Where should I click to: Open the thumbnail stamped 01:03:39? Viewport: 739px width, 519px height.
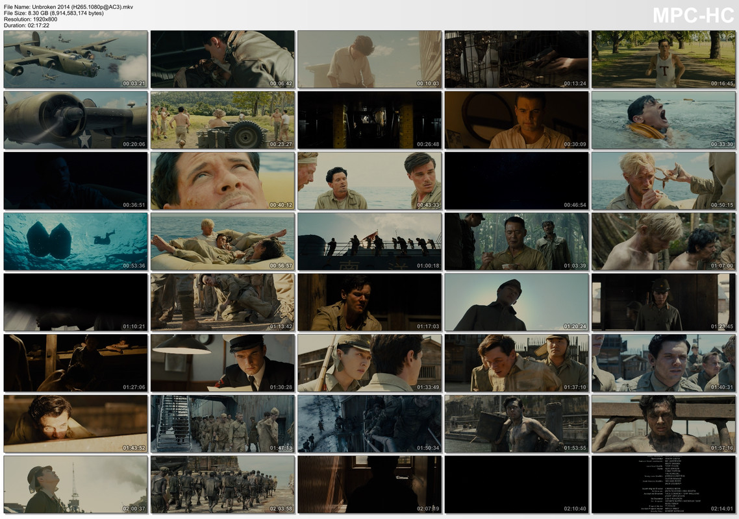tap(516, 241)
